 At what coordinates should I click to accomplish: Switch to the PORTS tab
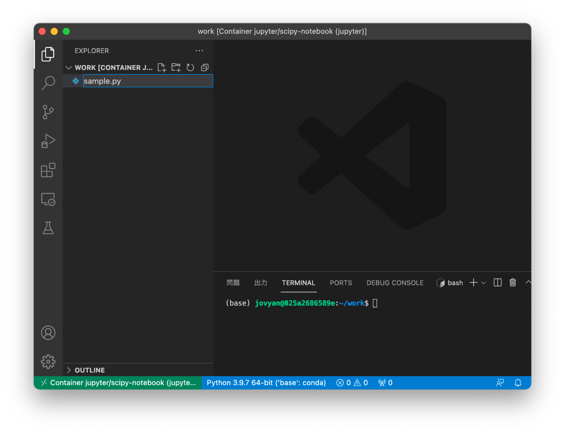[341, 283]
